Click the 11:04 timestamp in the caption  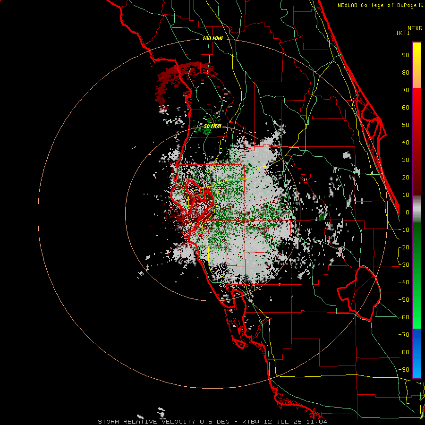pos(318,422)
